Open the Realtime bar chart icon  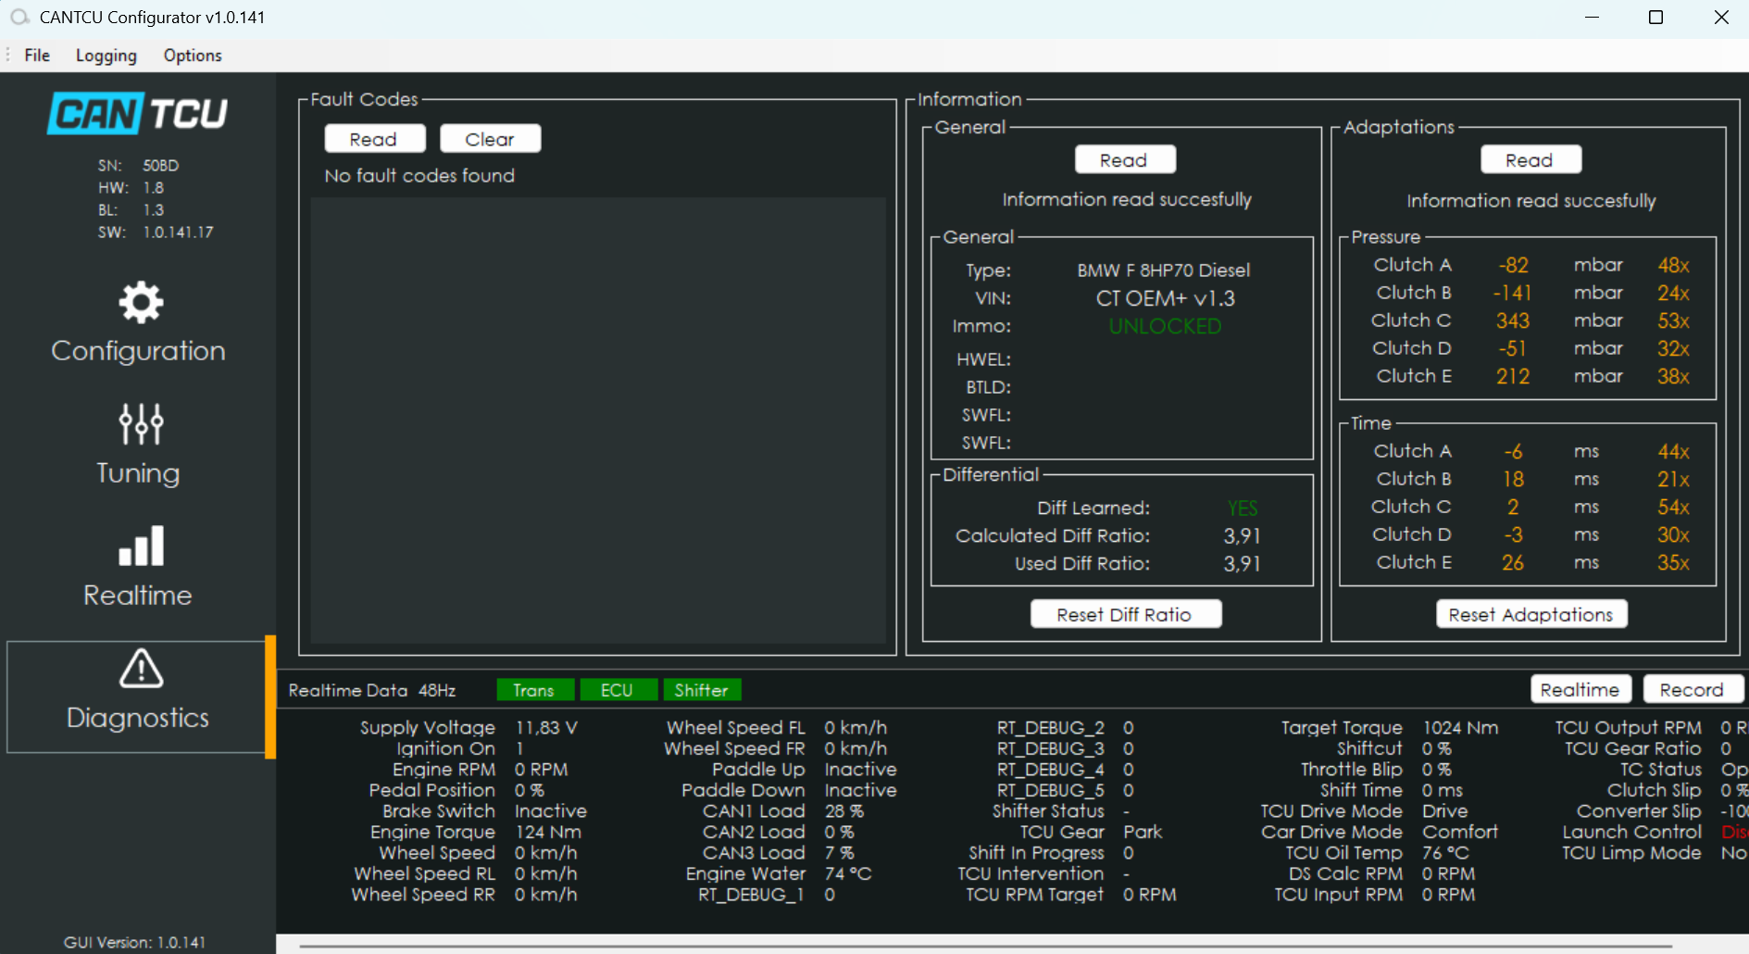[x=141, y=546]
